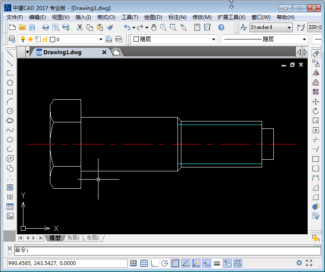
Task: Switch to the 布局1 layout tab
Action: pyautogui.click(x=73, y=238)
